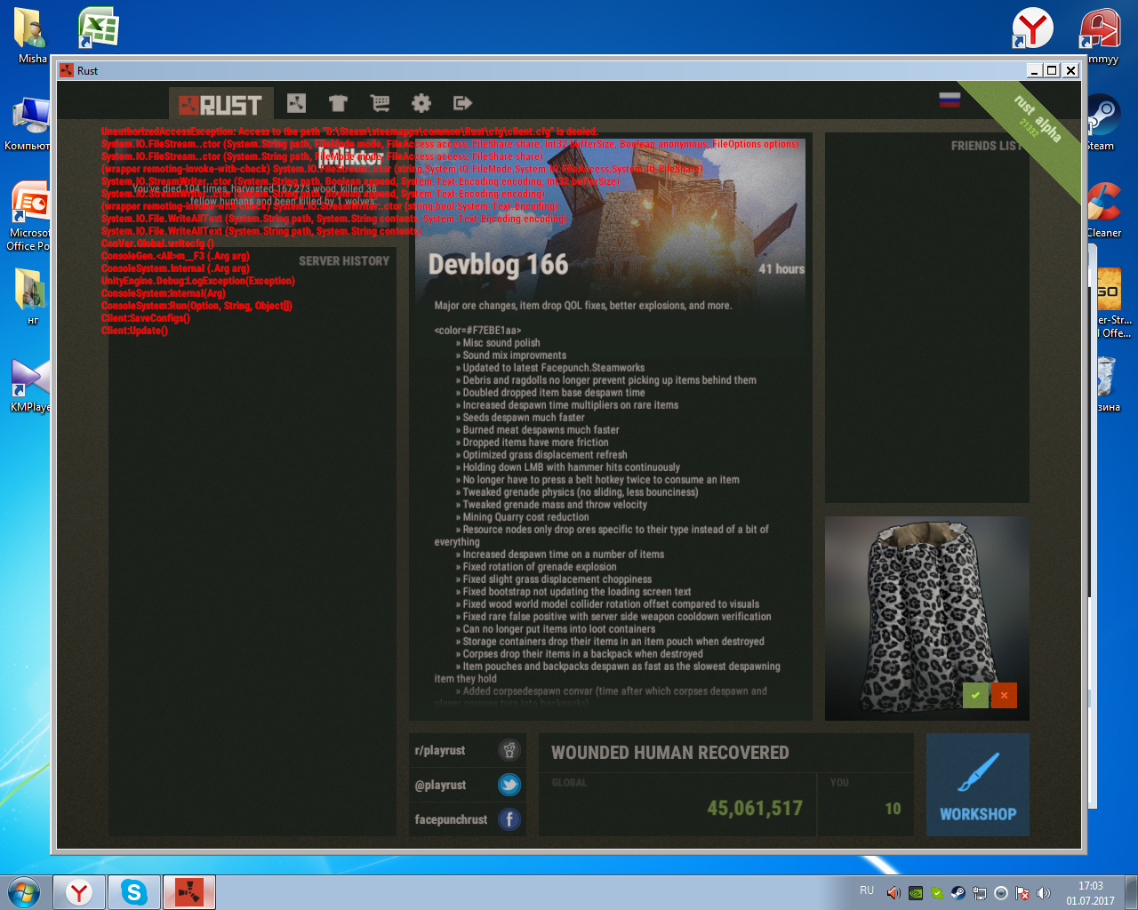This screenshot has height=910, width=1138.
Task: Open the нг folder on desktop
Action: 32,297
